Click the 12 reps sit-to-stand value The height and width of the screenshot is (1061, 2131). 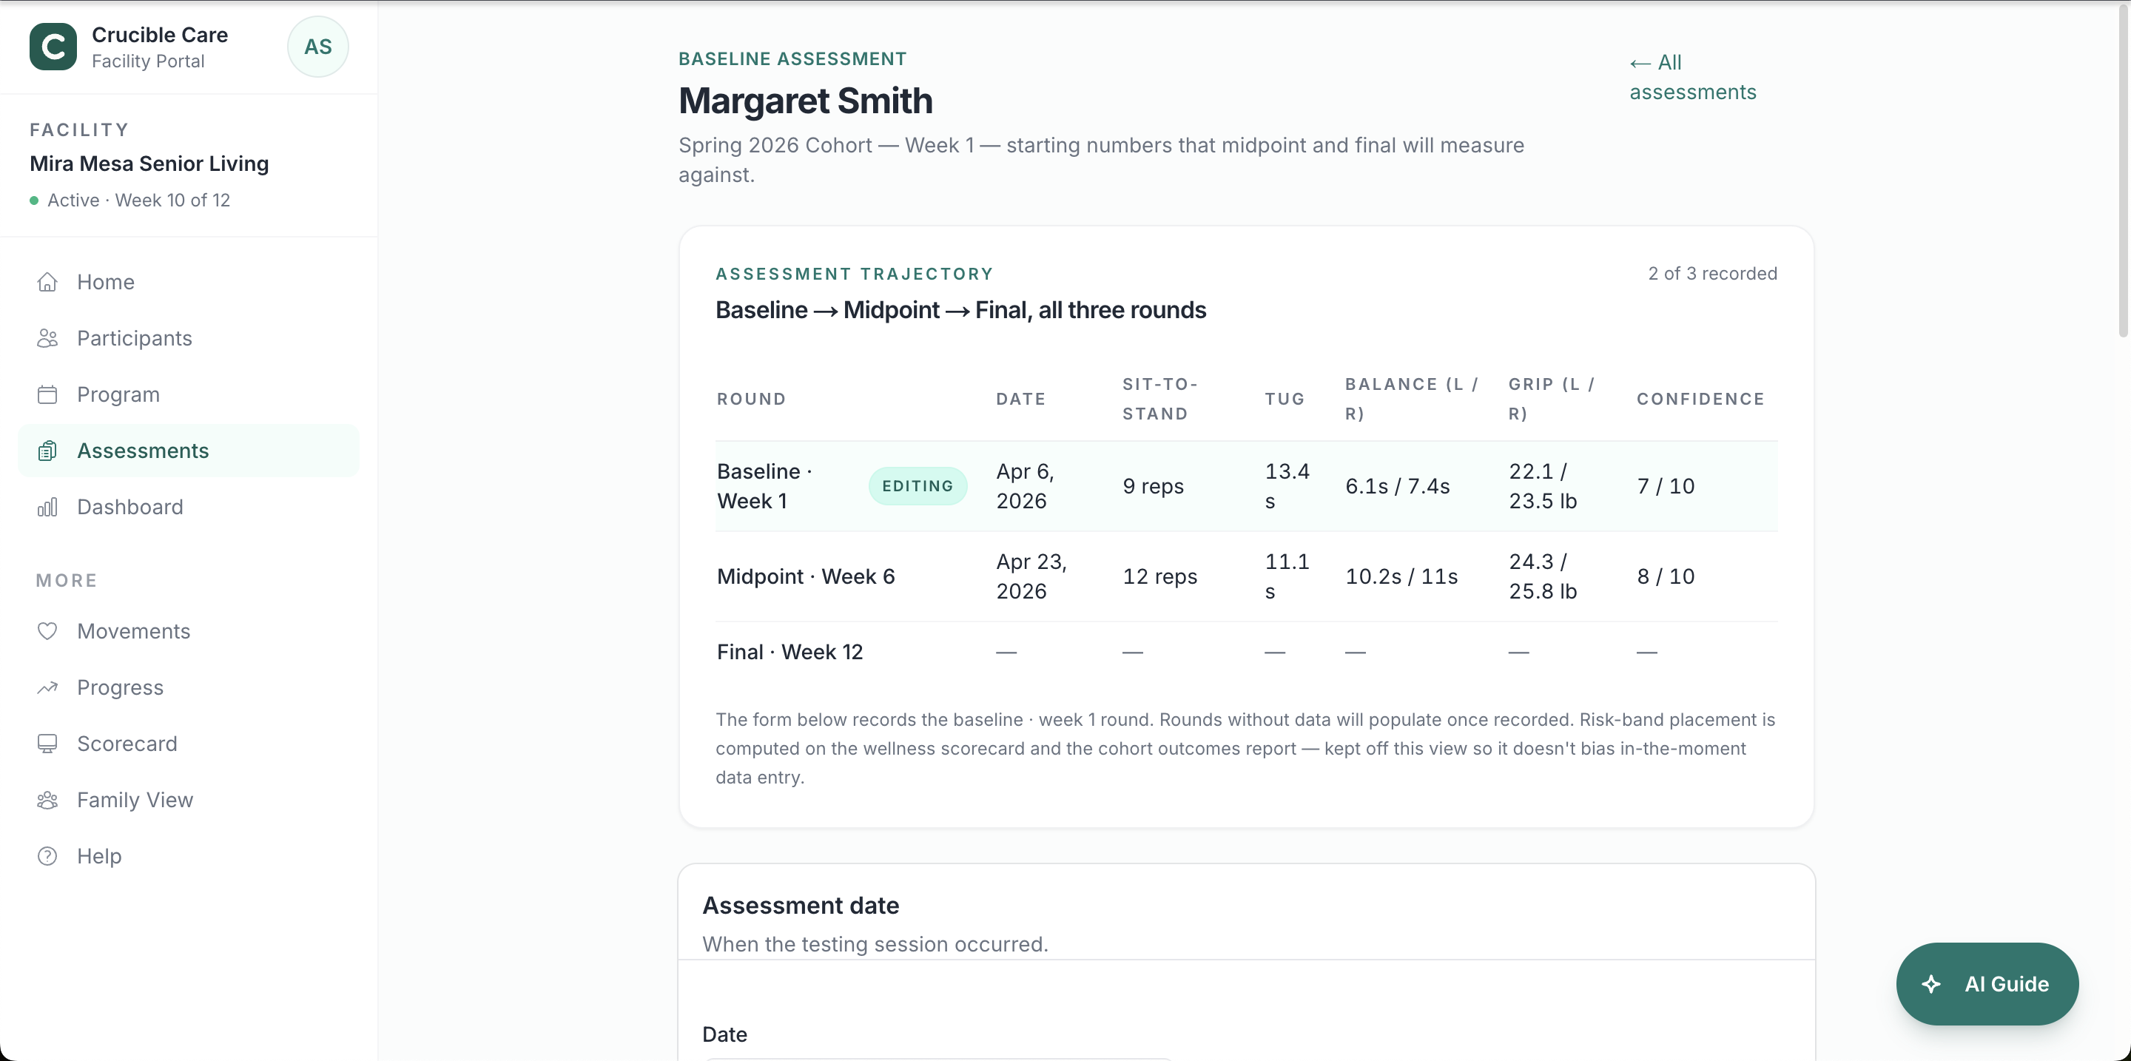point(1159,576)
